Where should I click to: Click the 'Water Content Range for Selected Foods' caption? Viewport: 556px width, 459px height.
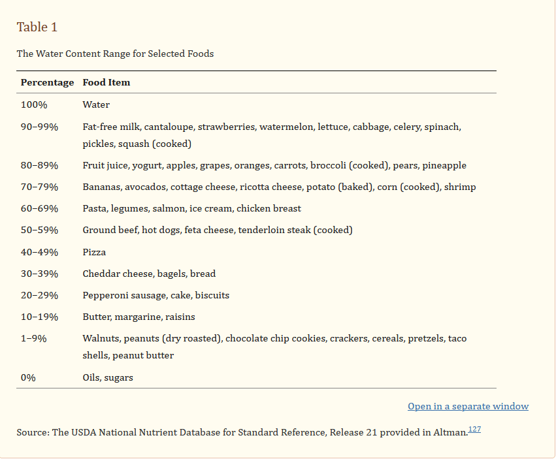pyautogui.click(x=115, y=54)
